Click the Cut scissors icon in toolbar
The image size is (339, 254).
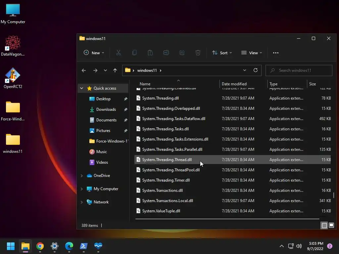point(119,53)
